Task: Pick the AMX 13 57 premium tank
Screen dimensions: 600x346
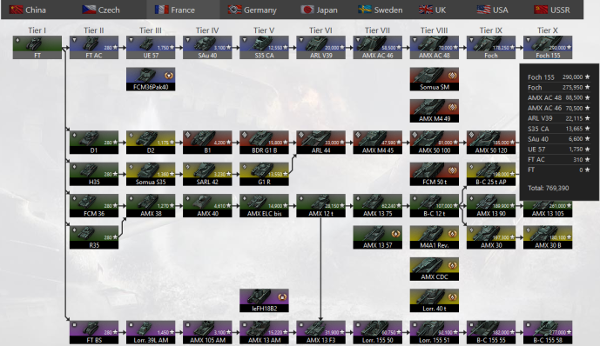Action: [x=377, y=237]
